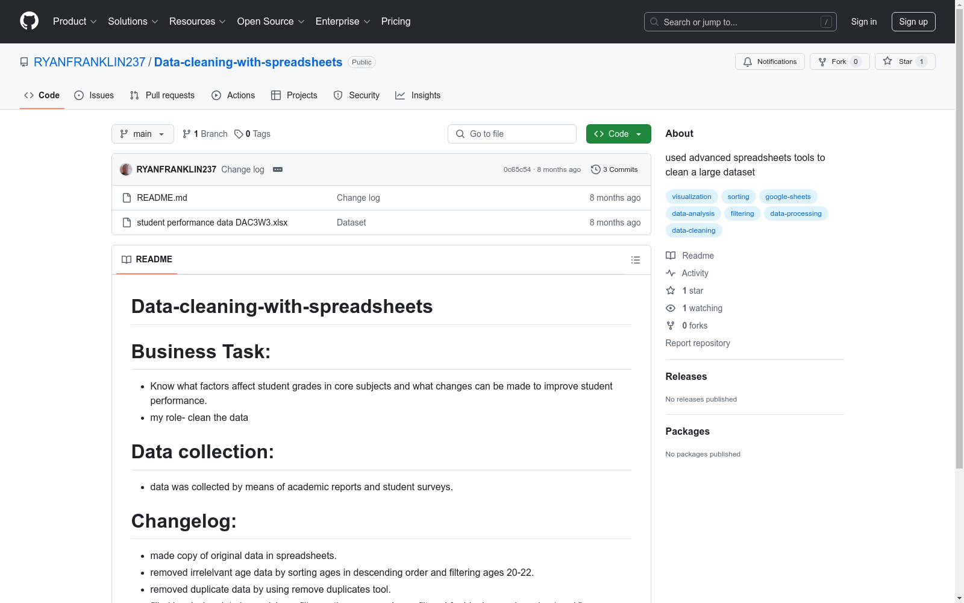Image resolution: width=964 pixels, height=603 pixels.
Task: Open student performance data DAC3W3.xlsx file
Action: coord(212,223)
